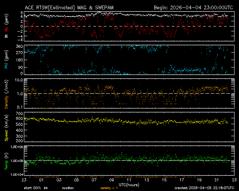Click the "1.0E+04" tick on the Temp axis
Viewport: 239px width, 191px height.
tap(17, 175)
